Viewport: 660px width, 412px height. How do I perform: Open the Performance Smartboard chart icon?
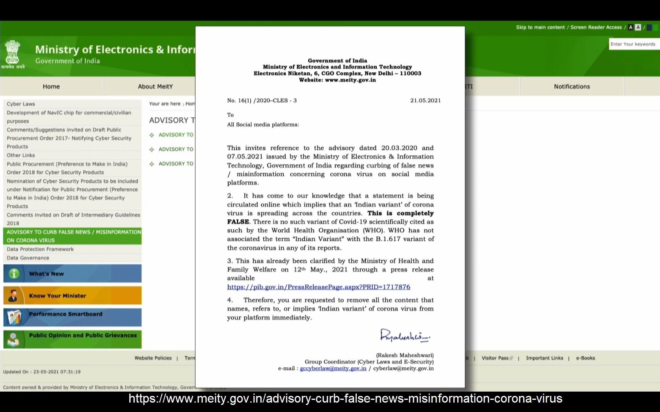[15, 317]
